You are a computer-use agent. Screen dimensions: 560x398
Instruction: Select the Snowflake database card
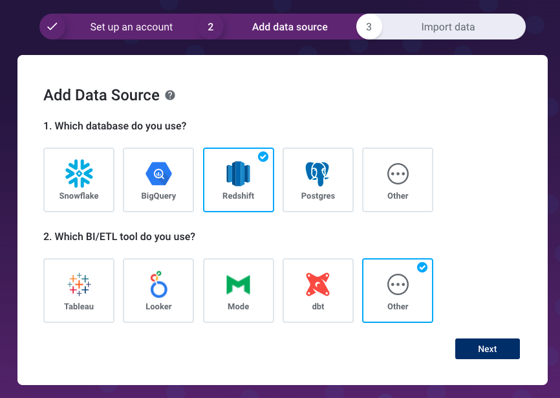[x=79, y=180]
